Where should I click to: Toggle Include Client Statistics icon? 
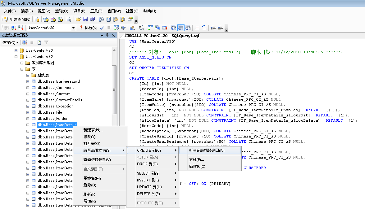pos(157,28)
